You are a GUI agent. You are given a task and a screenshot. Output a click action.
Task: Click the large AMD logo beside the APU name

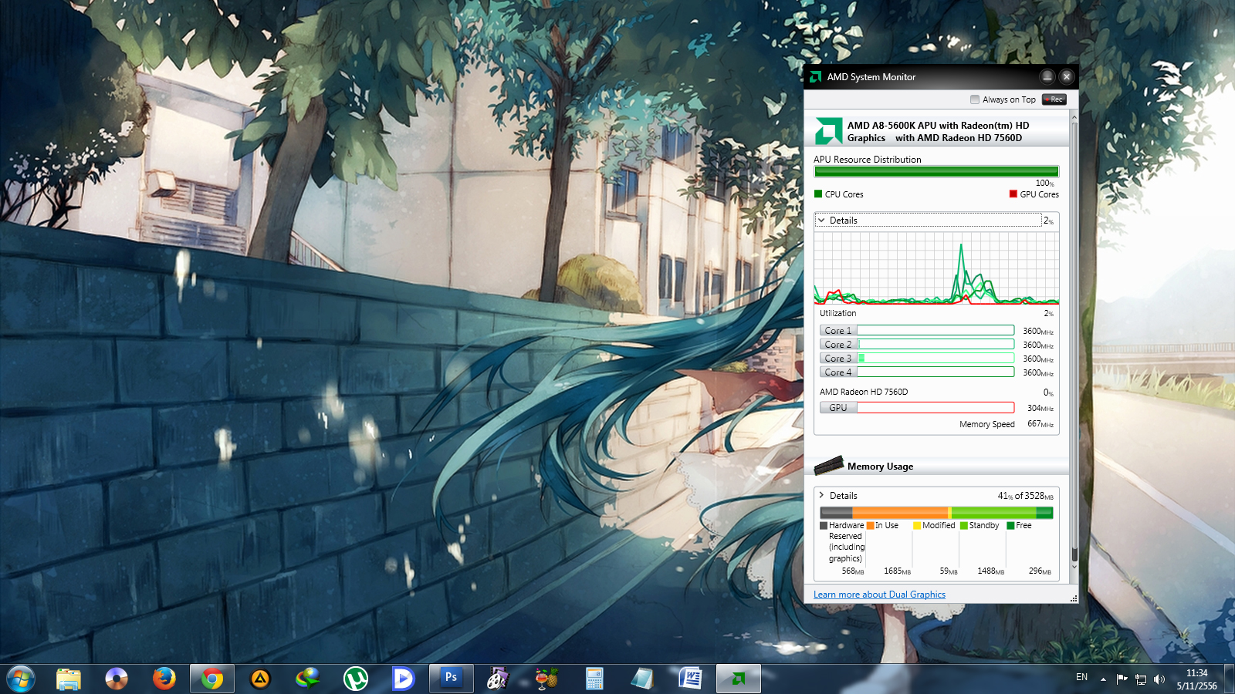[x=828, y=131]
